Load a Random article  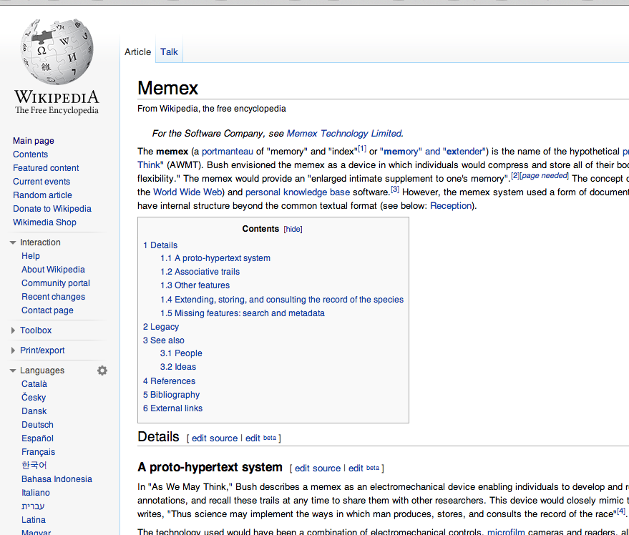42,195
